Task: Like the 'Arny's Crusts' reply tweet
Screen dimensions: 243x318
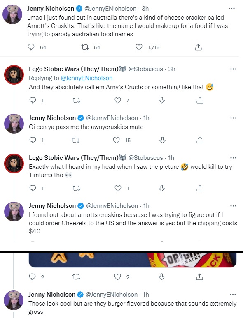Action: [x=118, y=100]
